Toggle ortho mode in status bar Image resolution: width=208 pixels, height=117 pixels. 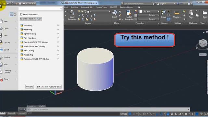(x=140, y=114)
